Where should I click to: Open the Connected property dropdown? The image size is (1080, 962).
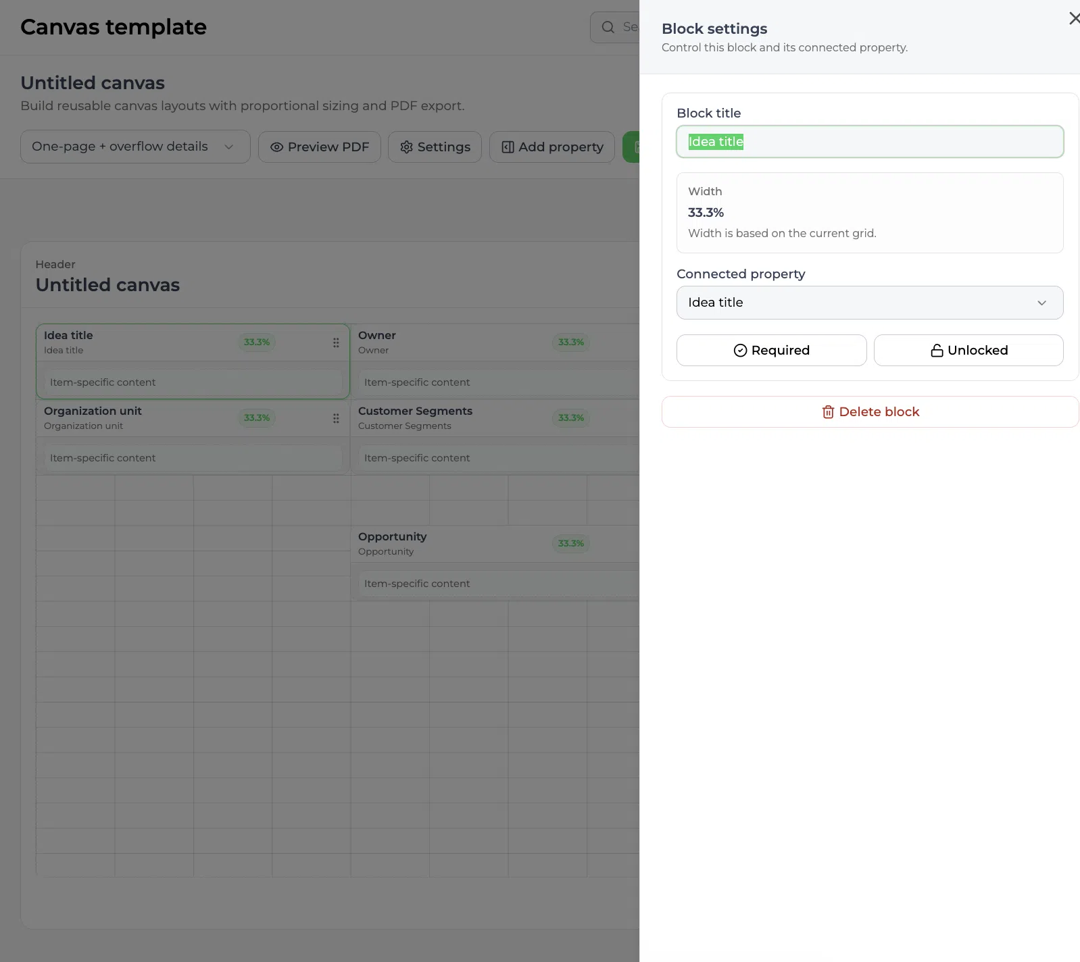[x=870, y=303]
